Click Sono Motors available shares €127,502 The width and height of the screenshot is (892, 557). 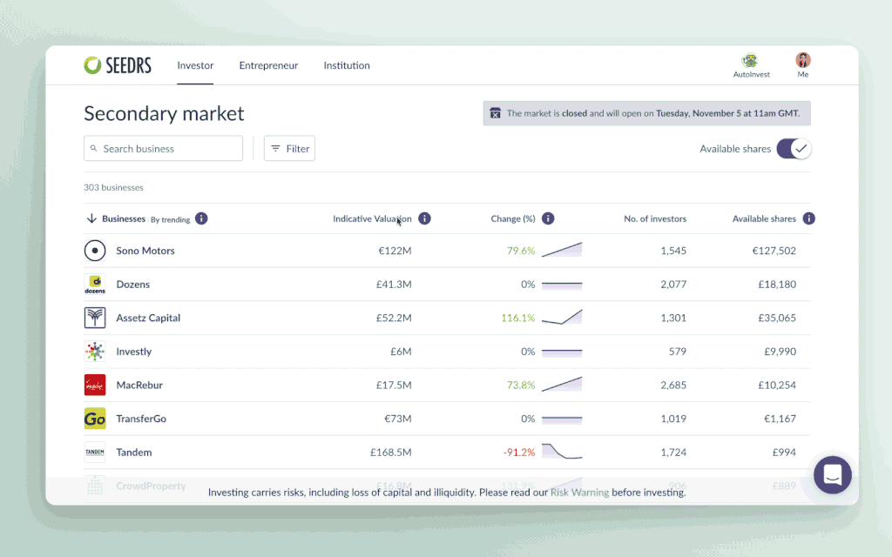tap(774, 251)
